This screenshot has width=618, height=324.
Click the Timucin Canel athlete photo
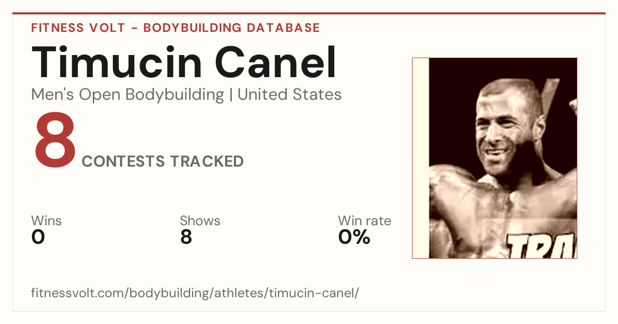[494, 158]
